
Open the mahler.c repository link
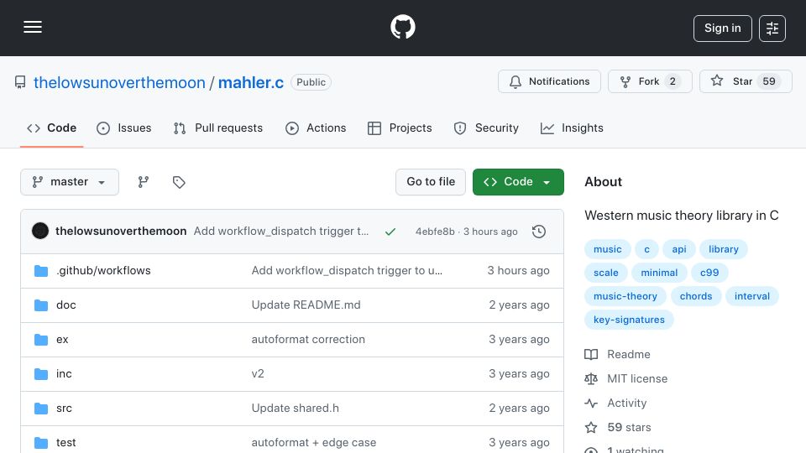click(x=251, y=82)
